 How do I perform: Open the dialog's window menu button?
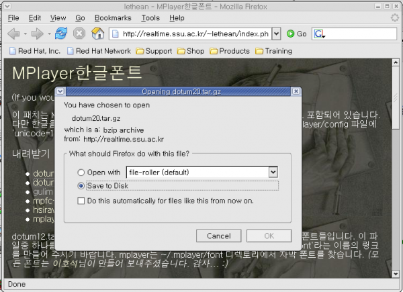pos(60,91)
